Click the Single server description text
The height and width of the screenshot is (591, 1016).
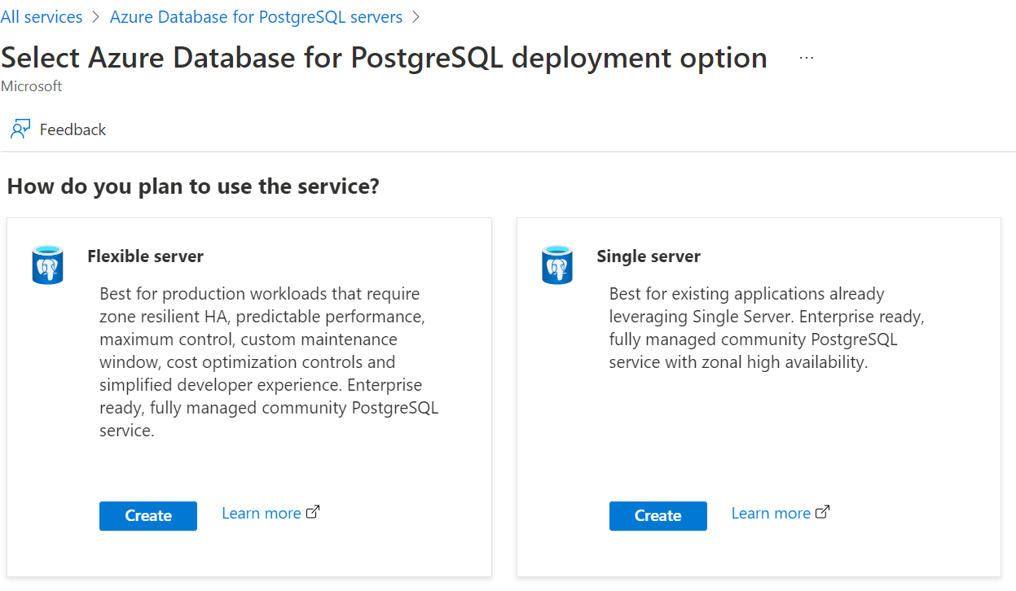tap(766, 327)
